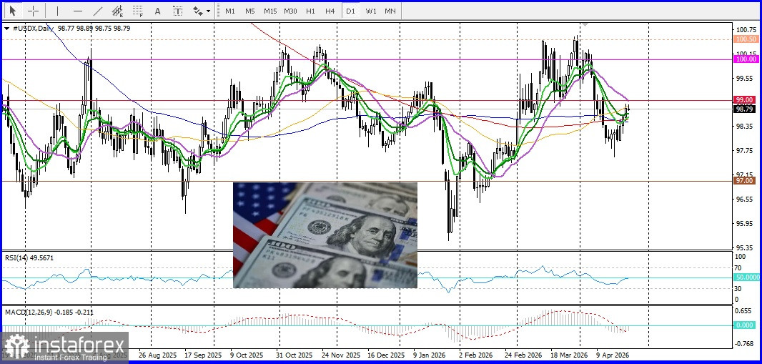Switch to MN monthly timeframe
This screenshot has height=364, width=762.
[390, 11]
